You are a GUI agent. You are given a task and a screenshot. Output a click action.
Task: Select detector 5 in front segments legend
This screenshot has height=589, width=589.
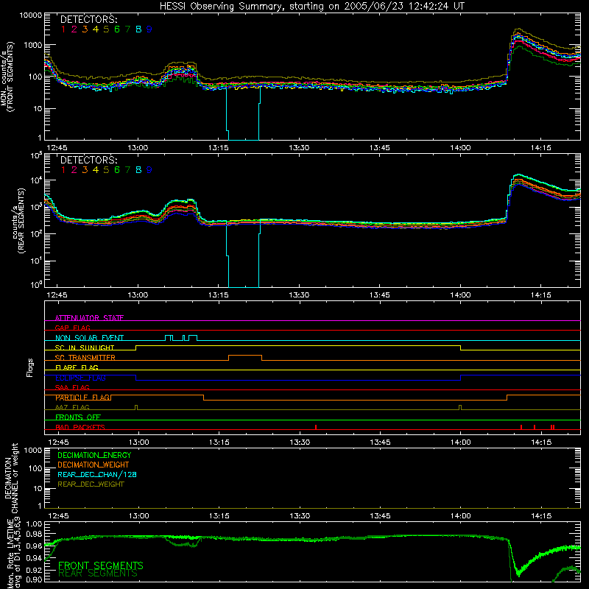point(106,29)
